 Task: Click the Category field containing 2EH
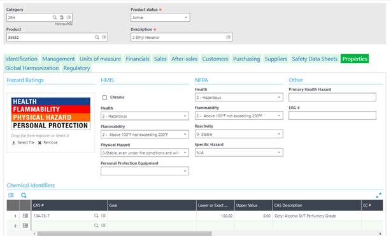39,17
